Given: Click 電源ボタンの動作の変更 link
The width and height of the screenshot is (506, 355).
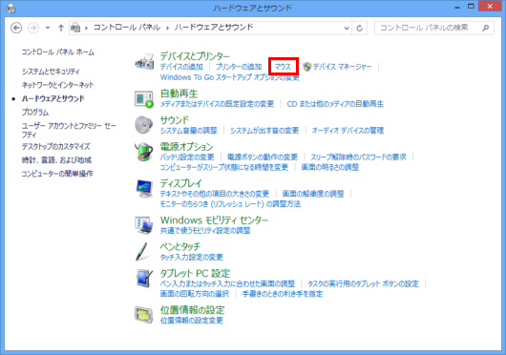Looking at the screenshot, I should (263, 157).
